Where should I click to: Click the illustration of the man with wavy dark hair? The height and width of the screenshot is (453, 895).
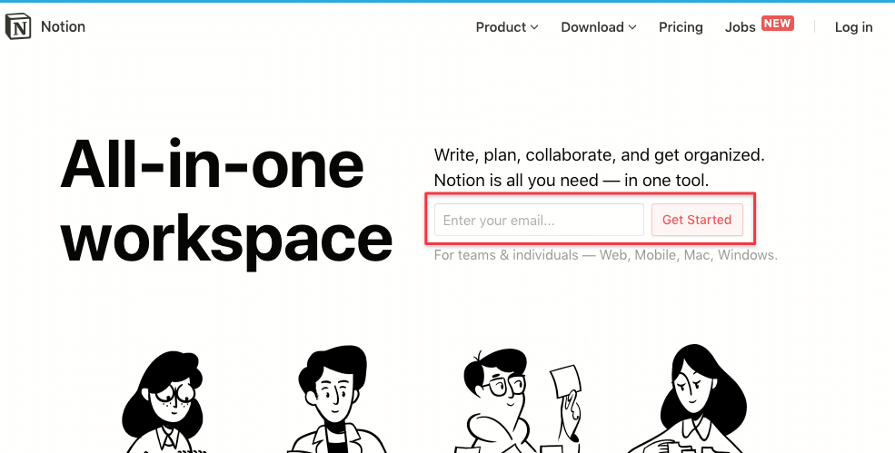click(330, 401)
